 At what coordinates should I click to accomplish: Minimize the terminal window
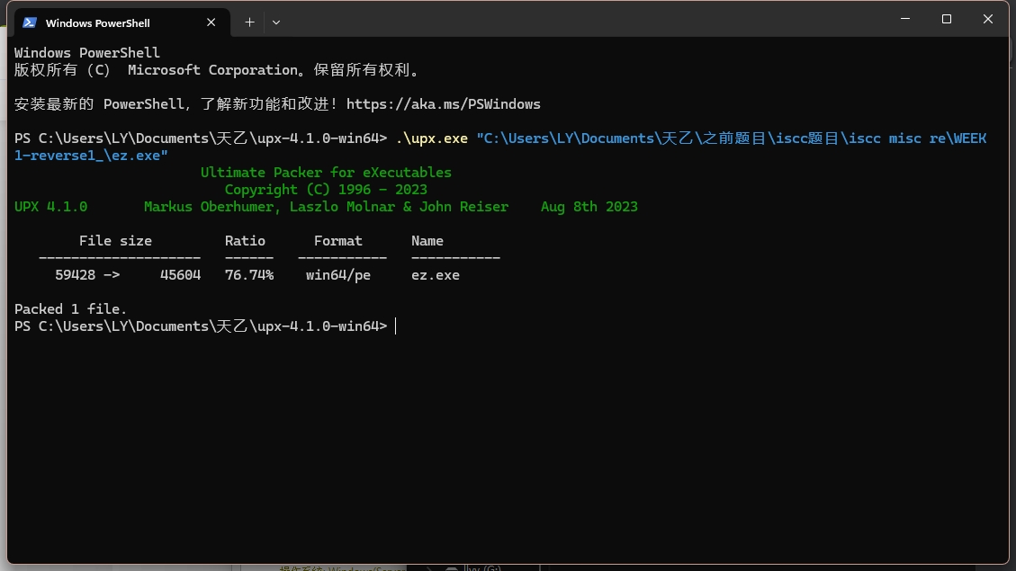pyautogui.click(x=904, y=19)
